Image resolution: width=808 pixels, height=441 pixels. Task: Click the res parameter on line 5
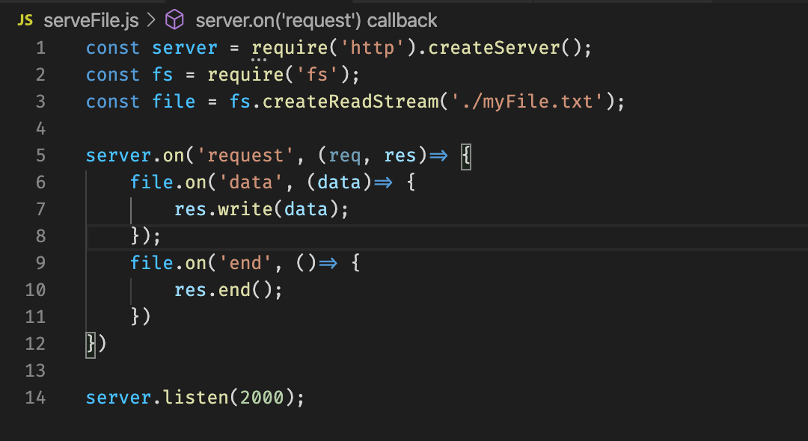pyautogui.click(x=400, y=156)
